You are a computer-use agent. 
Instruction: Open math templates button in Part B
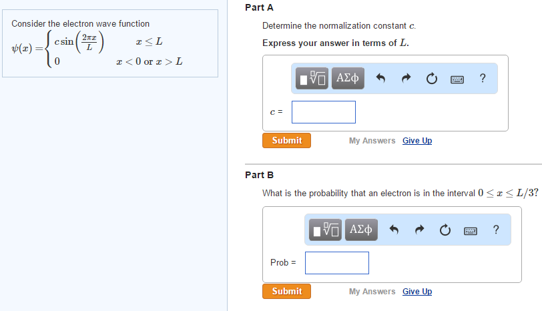pyautogui.click(x=326, y=230)
